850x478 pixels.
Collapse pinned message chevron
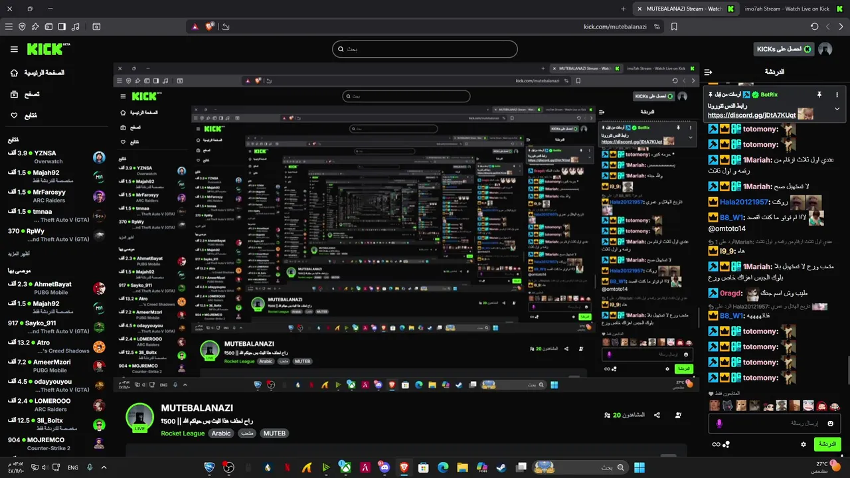tap(837, 109)
